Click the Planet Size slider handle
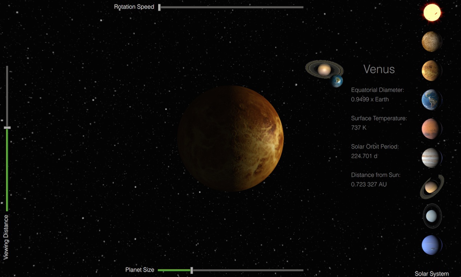461x277 pixels. [192, 270]
